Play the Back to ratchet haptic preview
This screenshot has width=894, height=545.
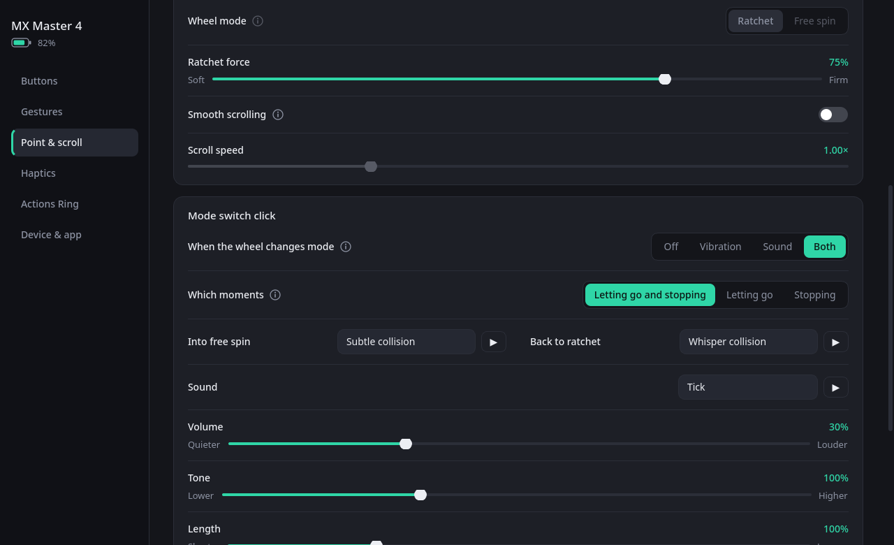836,342
